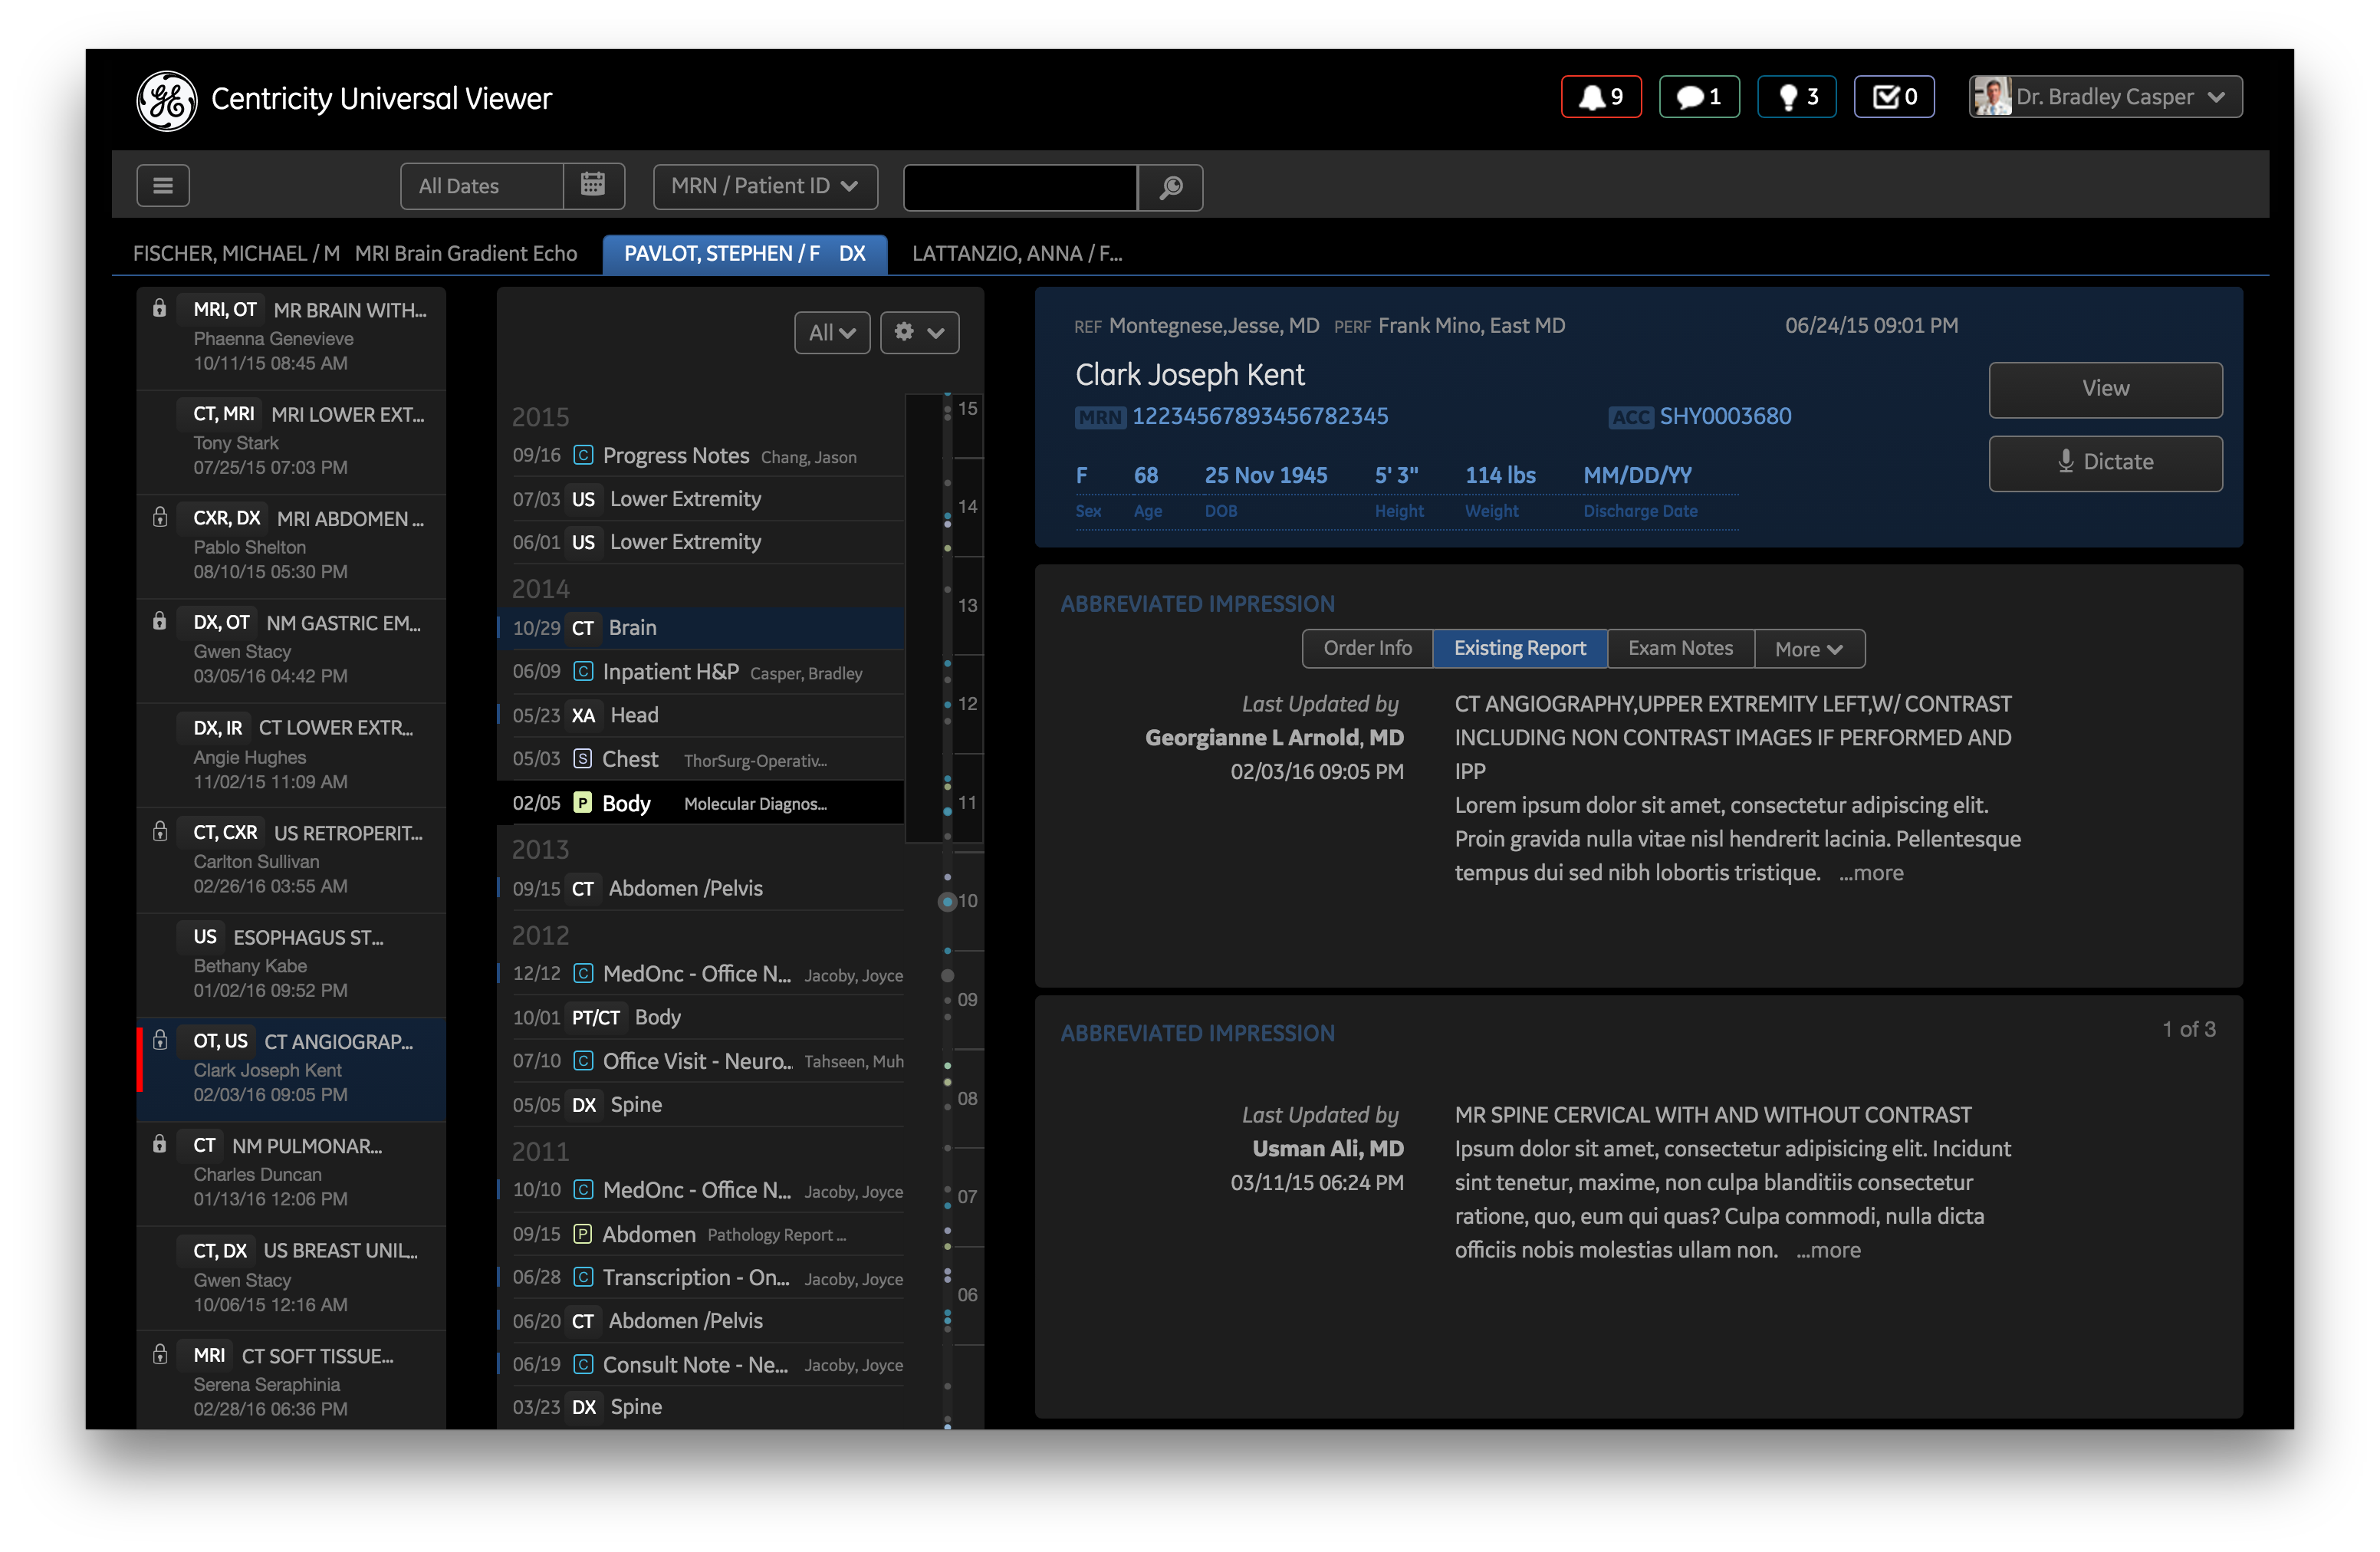Viewport: 2380px width, 1552px height.
Task: Click timeline marker 15
Action: tap(967, 408)
